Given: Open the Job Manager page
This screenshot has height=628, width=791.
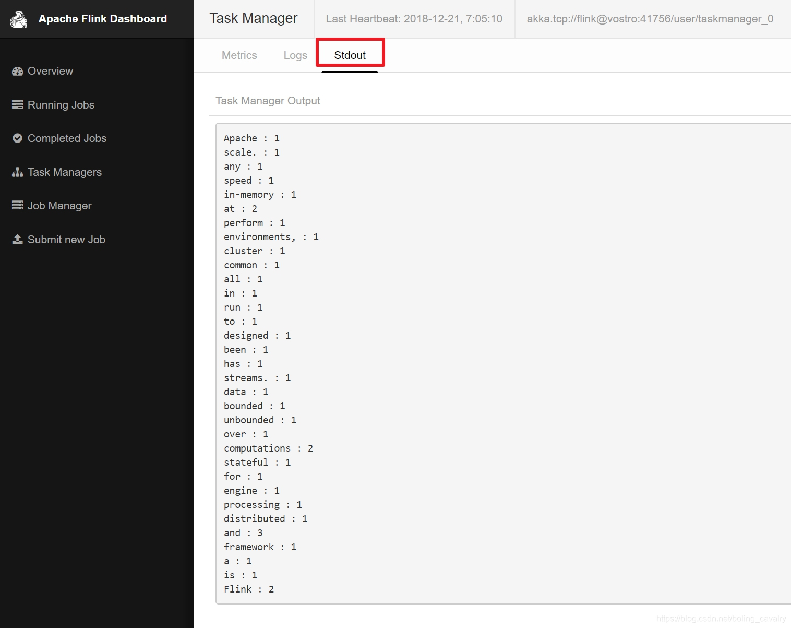Looking at the screenshot, I should (59, 206).
